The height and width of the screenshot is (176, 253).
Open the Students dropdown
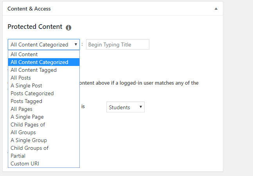tap(126, 107)
